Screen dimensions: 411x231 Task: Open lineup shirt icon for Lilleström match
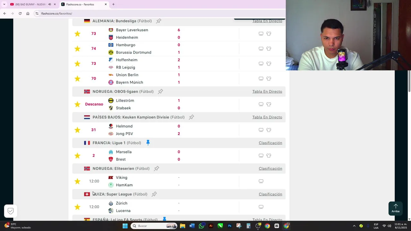(x=269, y=104)
